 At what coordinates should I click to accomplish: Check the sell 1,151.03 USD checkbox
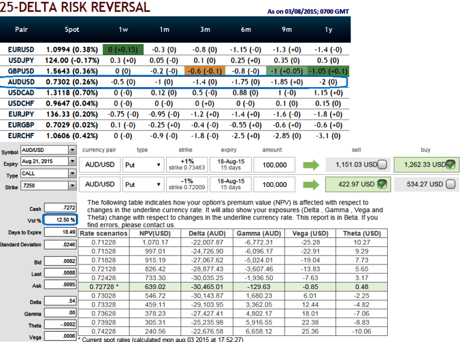(x=382, y=165)
